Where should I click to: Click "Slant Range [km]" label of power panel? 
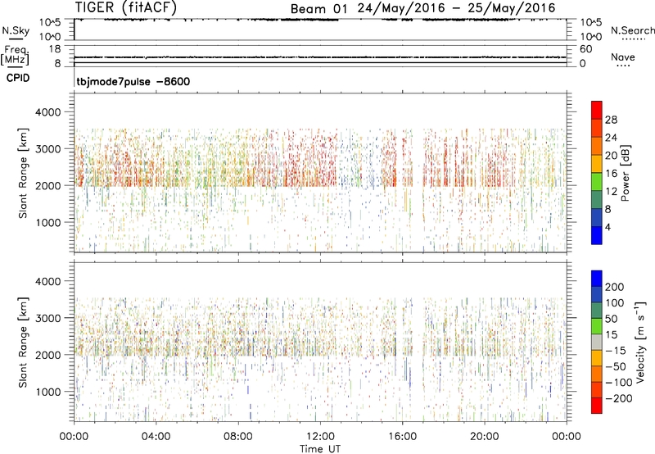23,173
